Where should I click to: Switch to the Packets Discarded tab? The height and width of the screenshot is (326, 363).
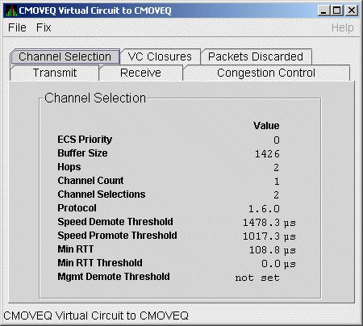point(256,56)
